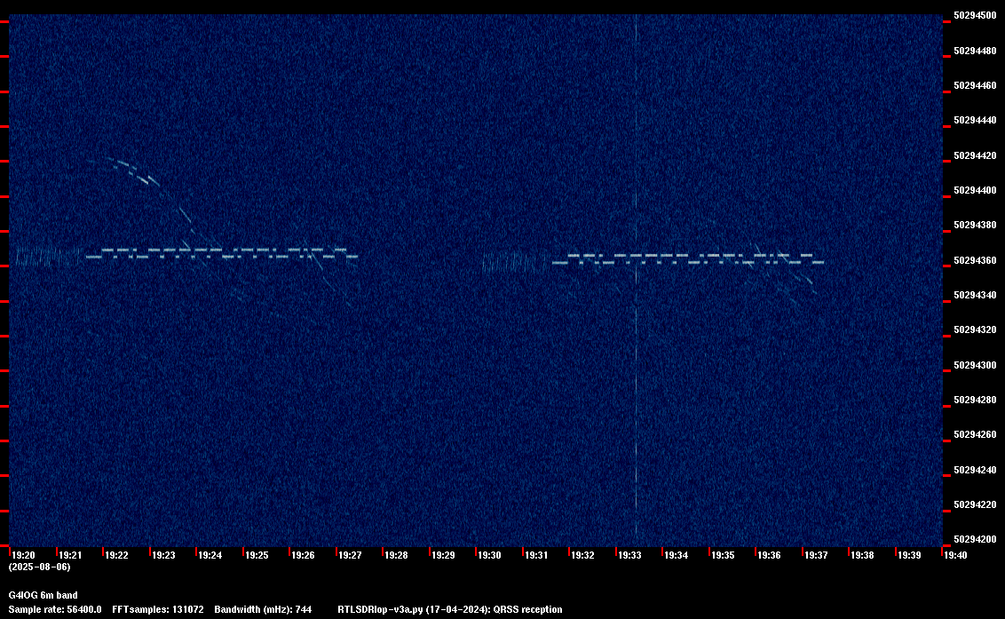Click the 19:33 time axis label
This screenshot has height=619, width=1005.
click(x=629, y=555)
